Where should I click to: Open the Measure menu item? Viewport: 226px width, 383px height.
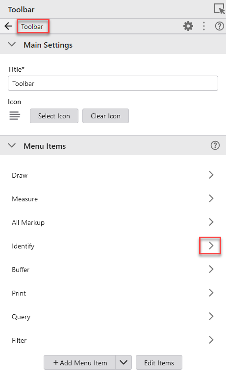[x=113, y=199]
